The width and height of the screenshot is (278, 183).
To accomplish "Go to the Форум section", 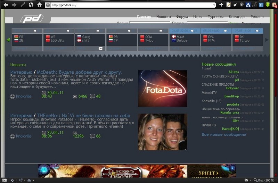I will [x=182, y=17].
